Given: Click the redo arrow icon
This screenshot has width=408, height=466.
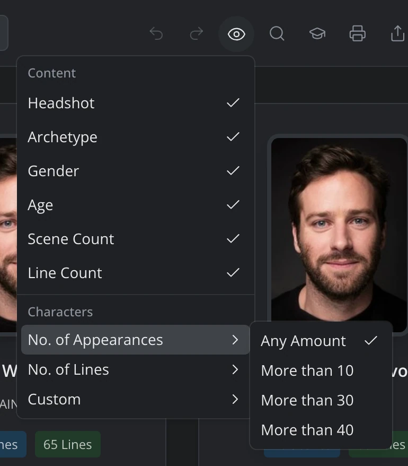Looking at the screenshot, I should coord(196,33).
